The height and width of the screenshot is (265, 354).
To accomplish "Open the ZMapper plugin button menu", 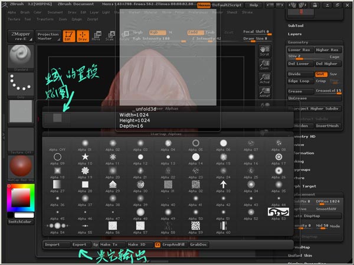I will coord(21,36).
